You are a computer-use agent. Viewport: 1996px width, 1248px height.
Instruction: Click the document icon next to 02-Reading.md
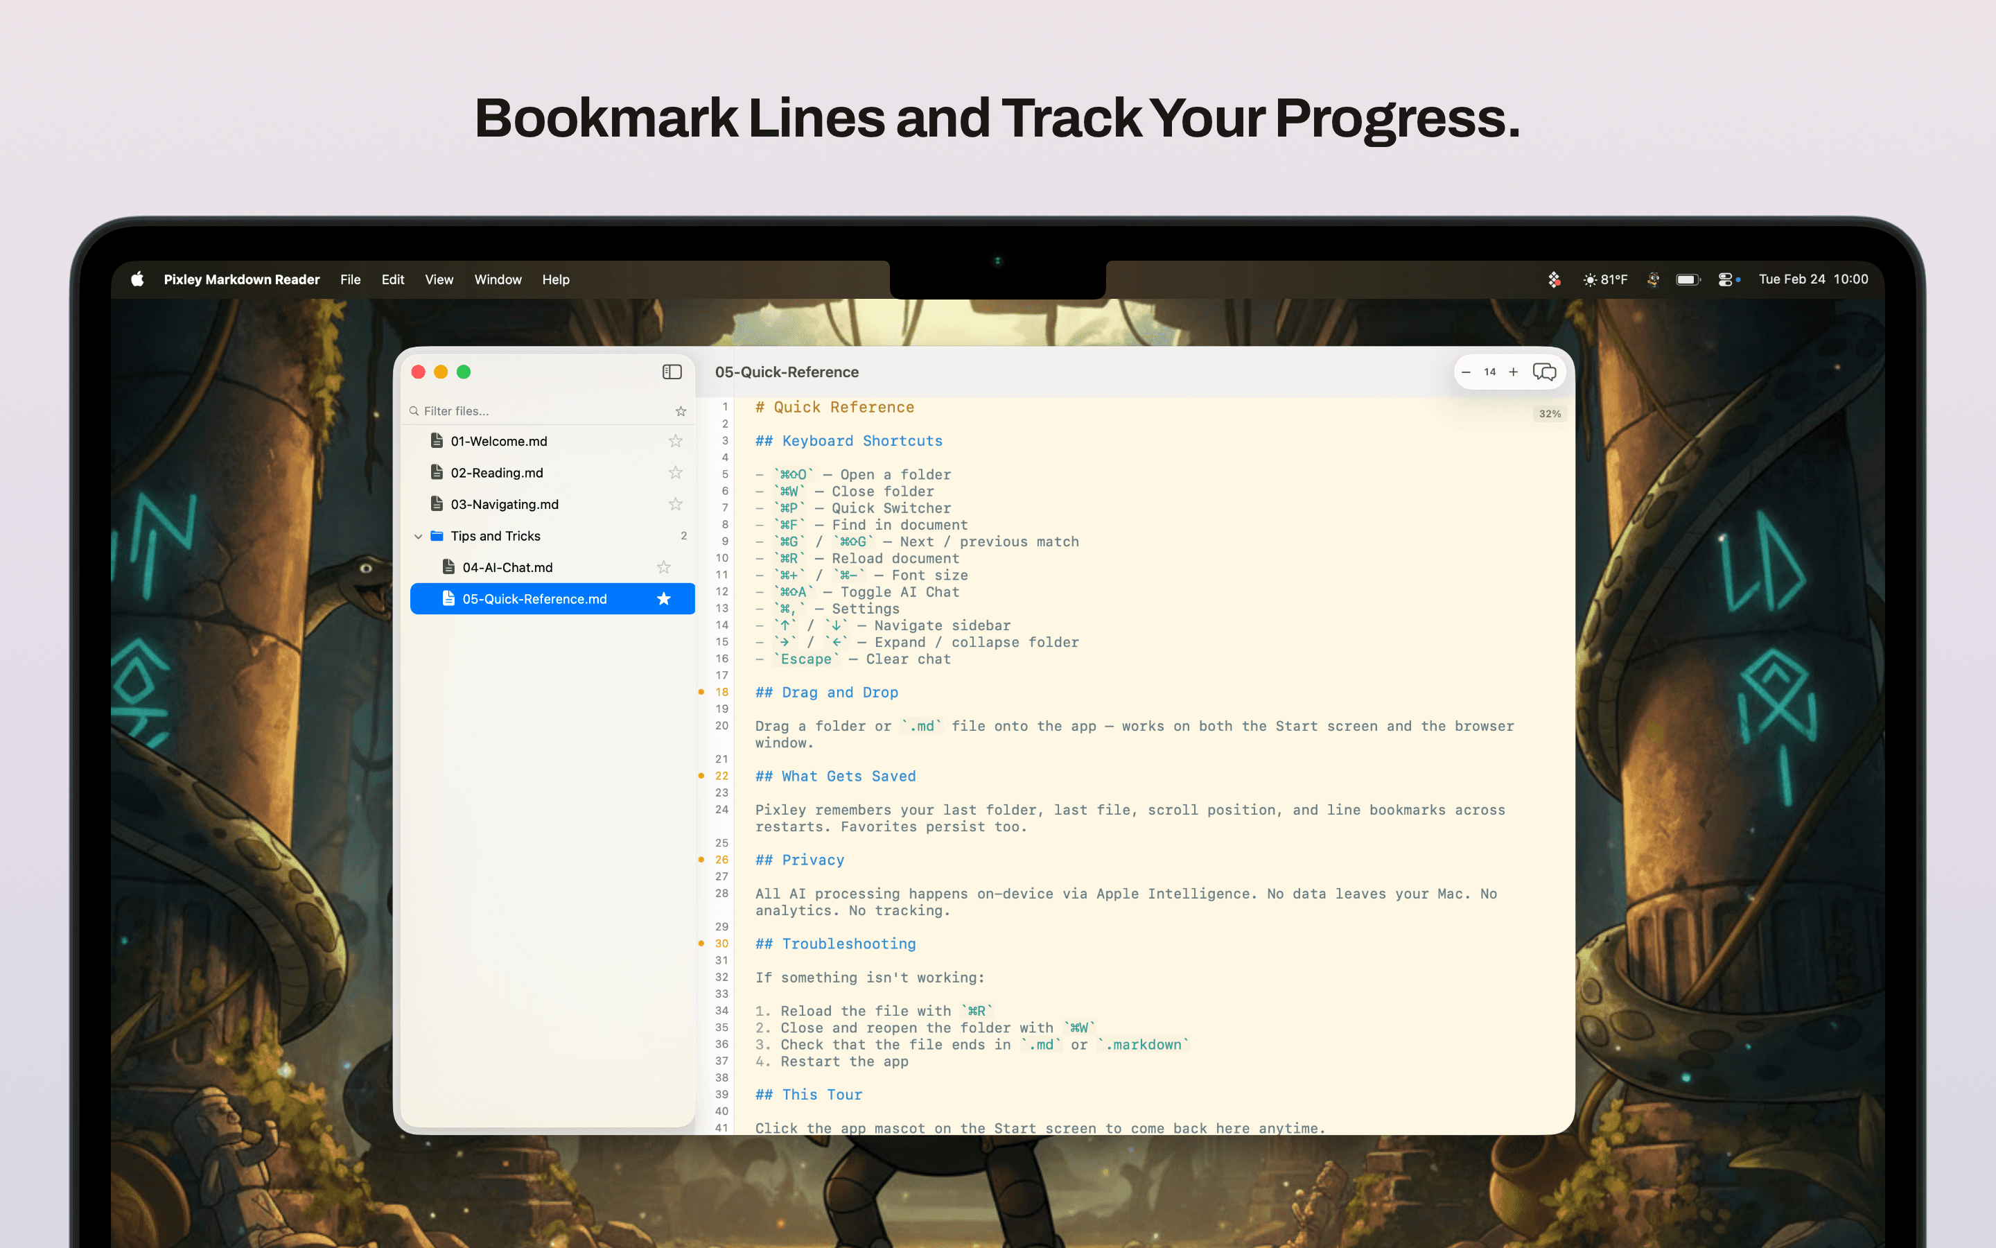pos(437,472)
